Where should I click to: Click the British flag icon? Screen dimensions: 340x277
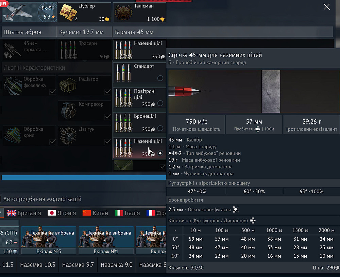click(x=12, y=213)
